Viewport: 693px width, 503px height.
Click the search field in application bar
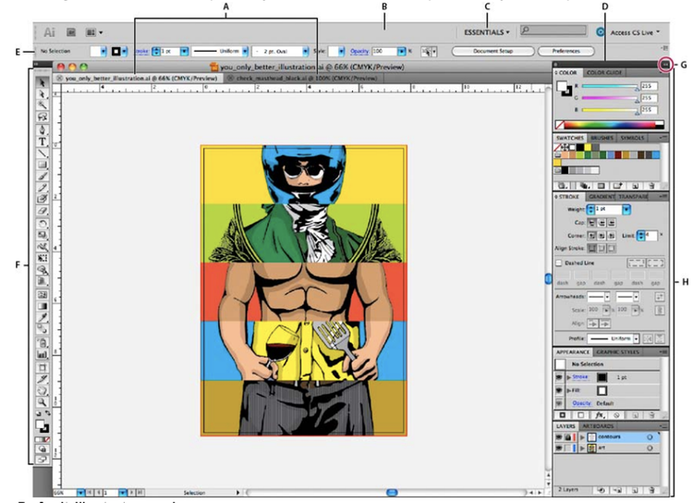[x=553, y=31]
